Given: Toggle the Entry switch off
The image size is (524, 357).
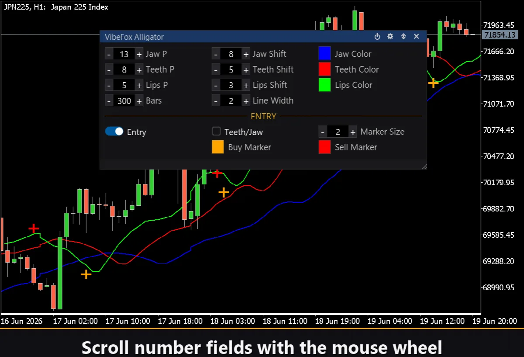Looking at the screenshot, I should coord(114,132).
